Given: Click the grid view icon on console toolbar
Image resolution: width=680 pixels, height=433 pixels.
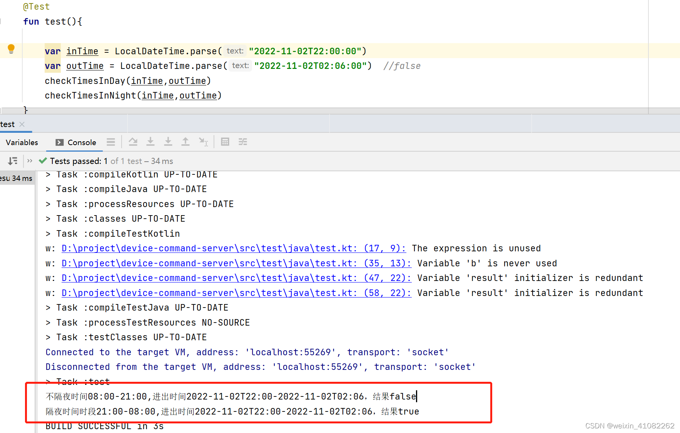Looking at the screenshot, I should (225, 142).
